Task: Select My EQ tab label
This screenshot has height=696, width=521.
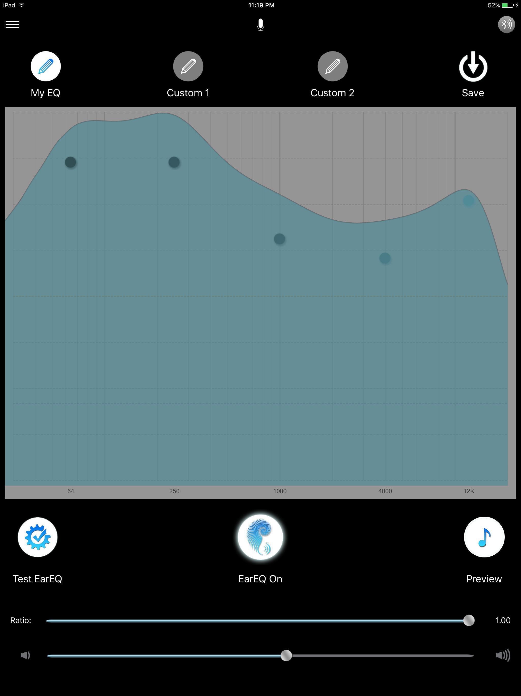Action: pos(46,92)
